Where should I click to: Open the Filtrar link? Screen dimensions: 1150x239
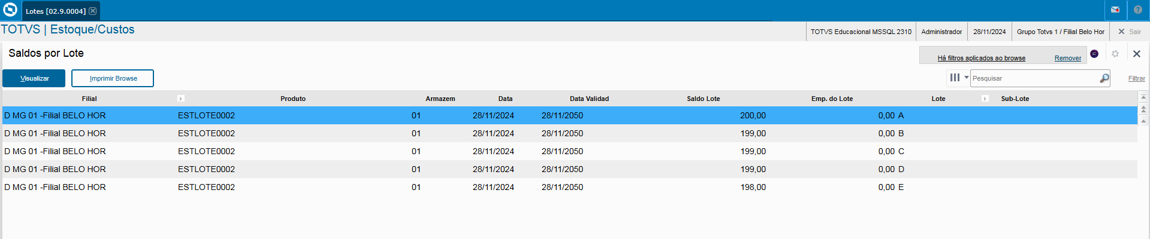(x=1136, y=78)
